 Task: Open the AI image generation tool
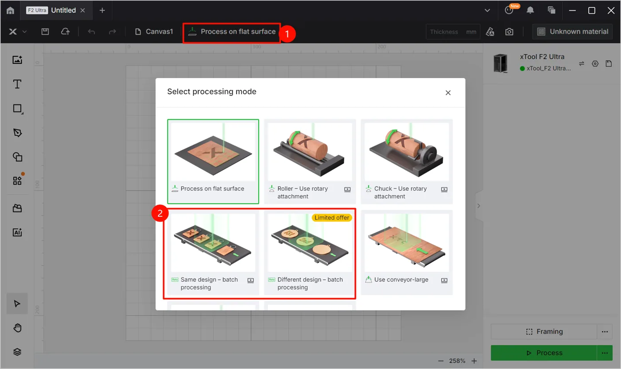17,232
